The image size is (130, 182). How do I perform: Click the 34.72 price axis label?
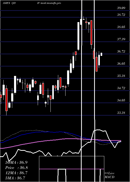121,88
